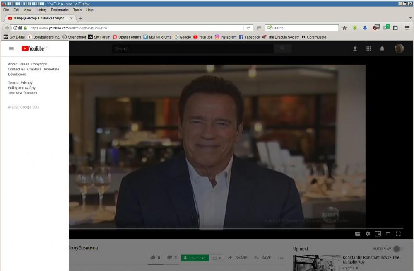The width and height of the screenshot is (414, 271).
Task: Toggle the Autoplay switch
Action: tap(398, 249)
